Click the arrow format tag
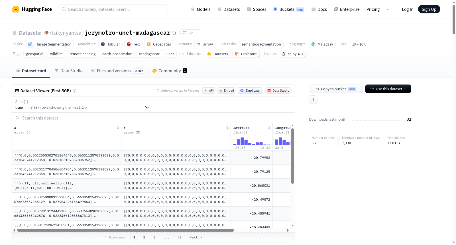 pos(205,44)
